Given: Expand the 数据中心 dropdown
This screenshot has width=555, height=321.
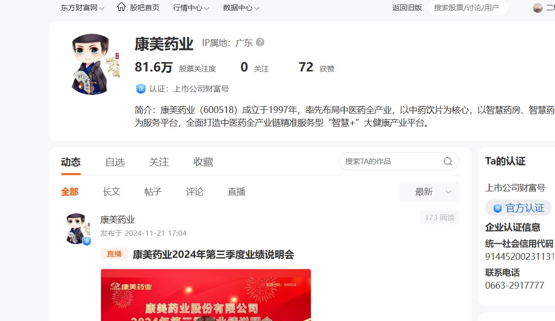Looking at the screenshot, I should coord(241,8).
